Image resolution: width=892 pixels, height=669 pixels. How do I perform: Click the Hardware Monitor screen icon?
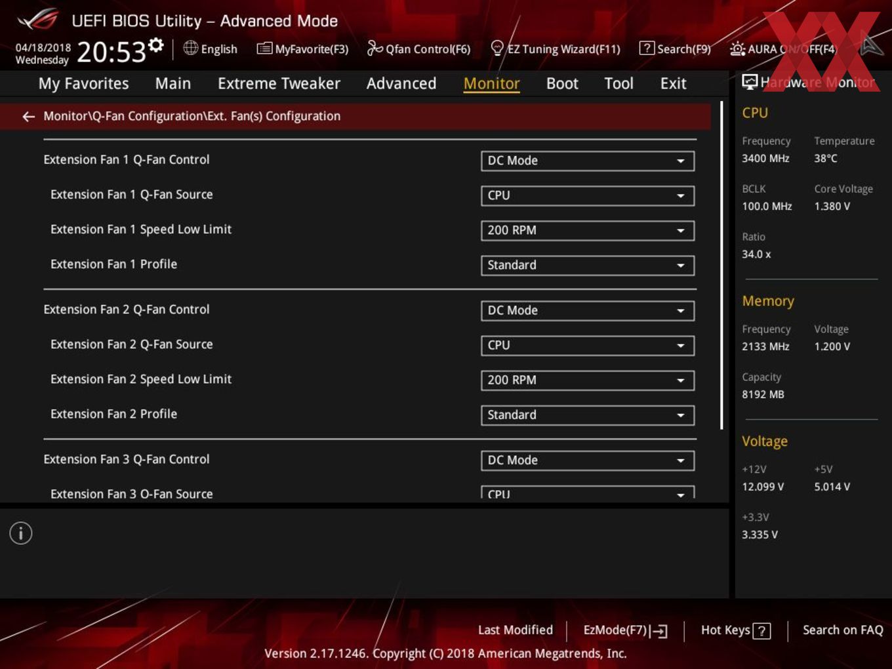click(x=750, y=82)
